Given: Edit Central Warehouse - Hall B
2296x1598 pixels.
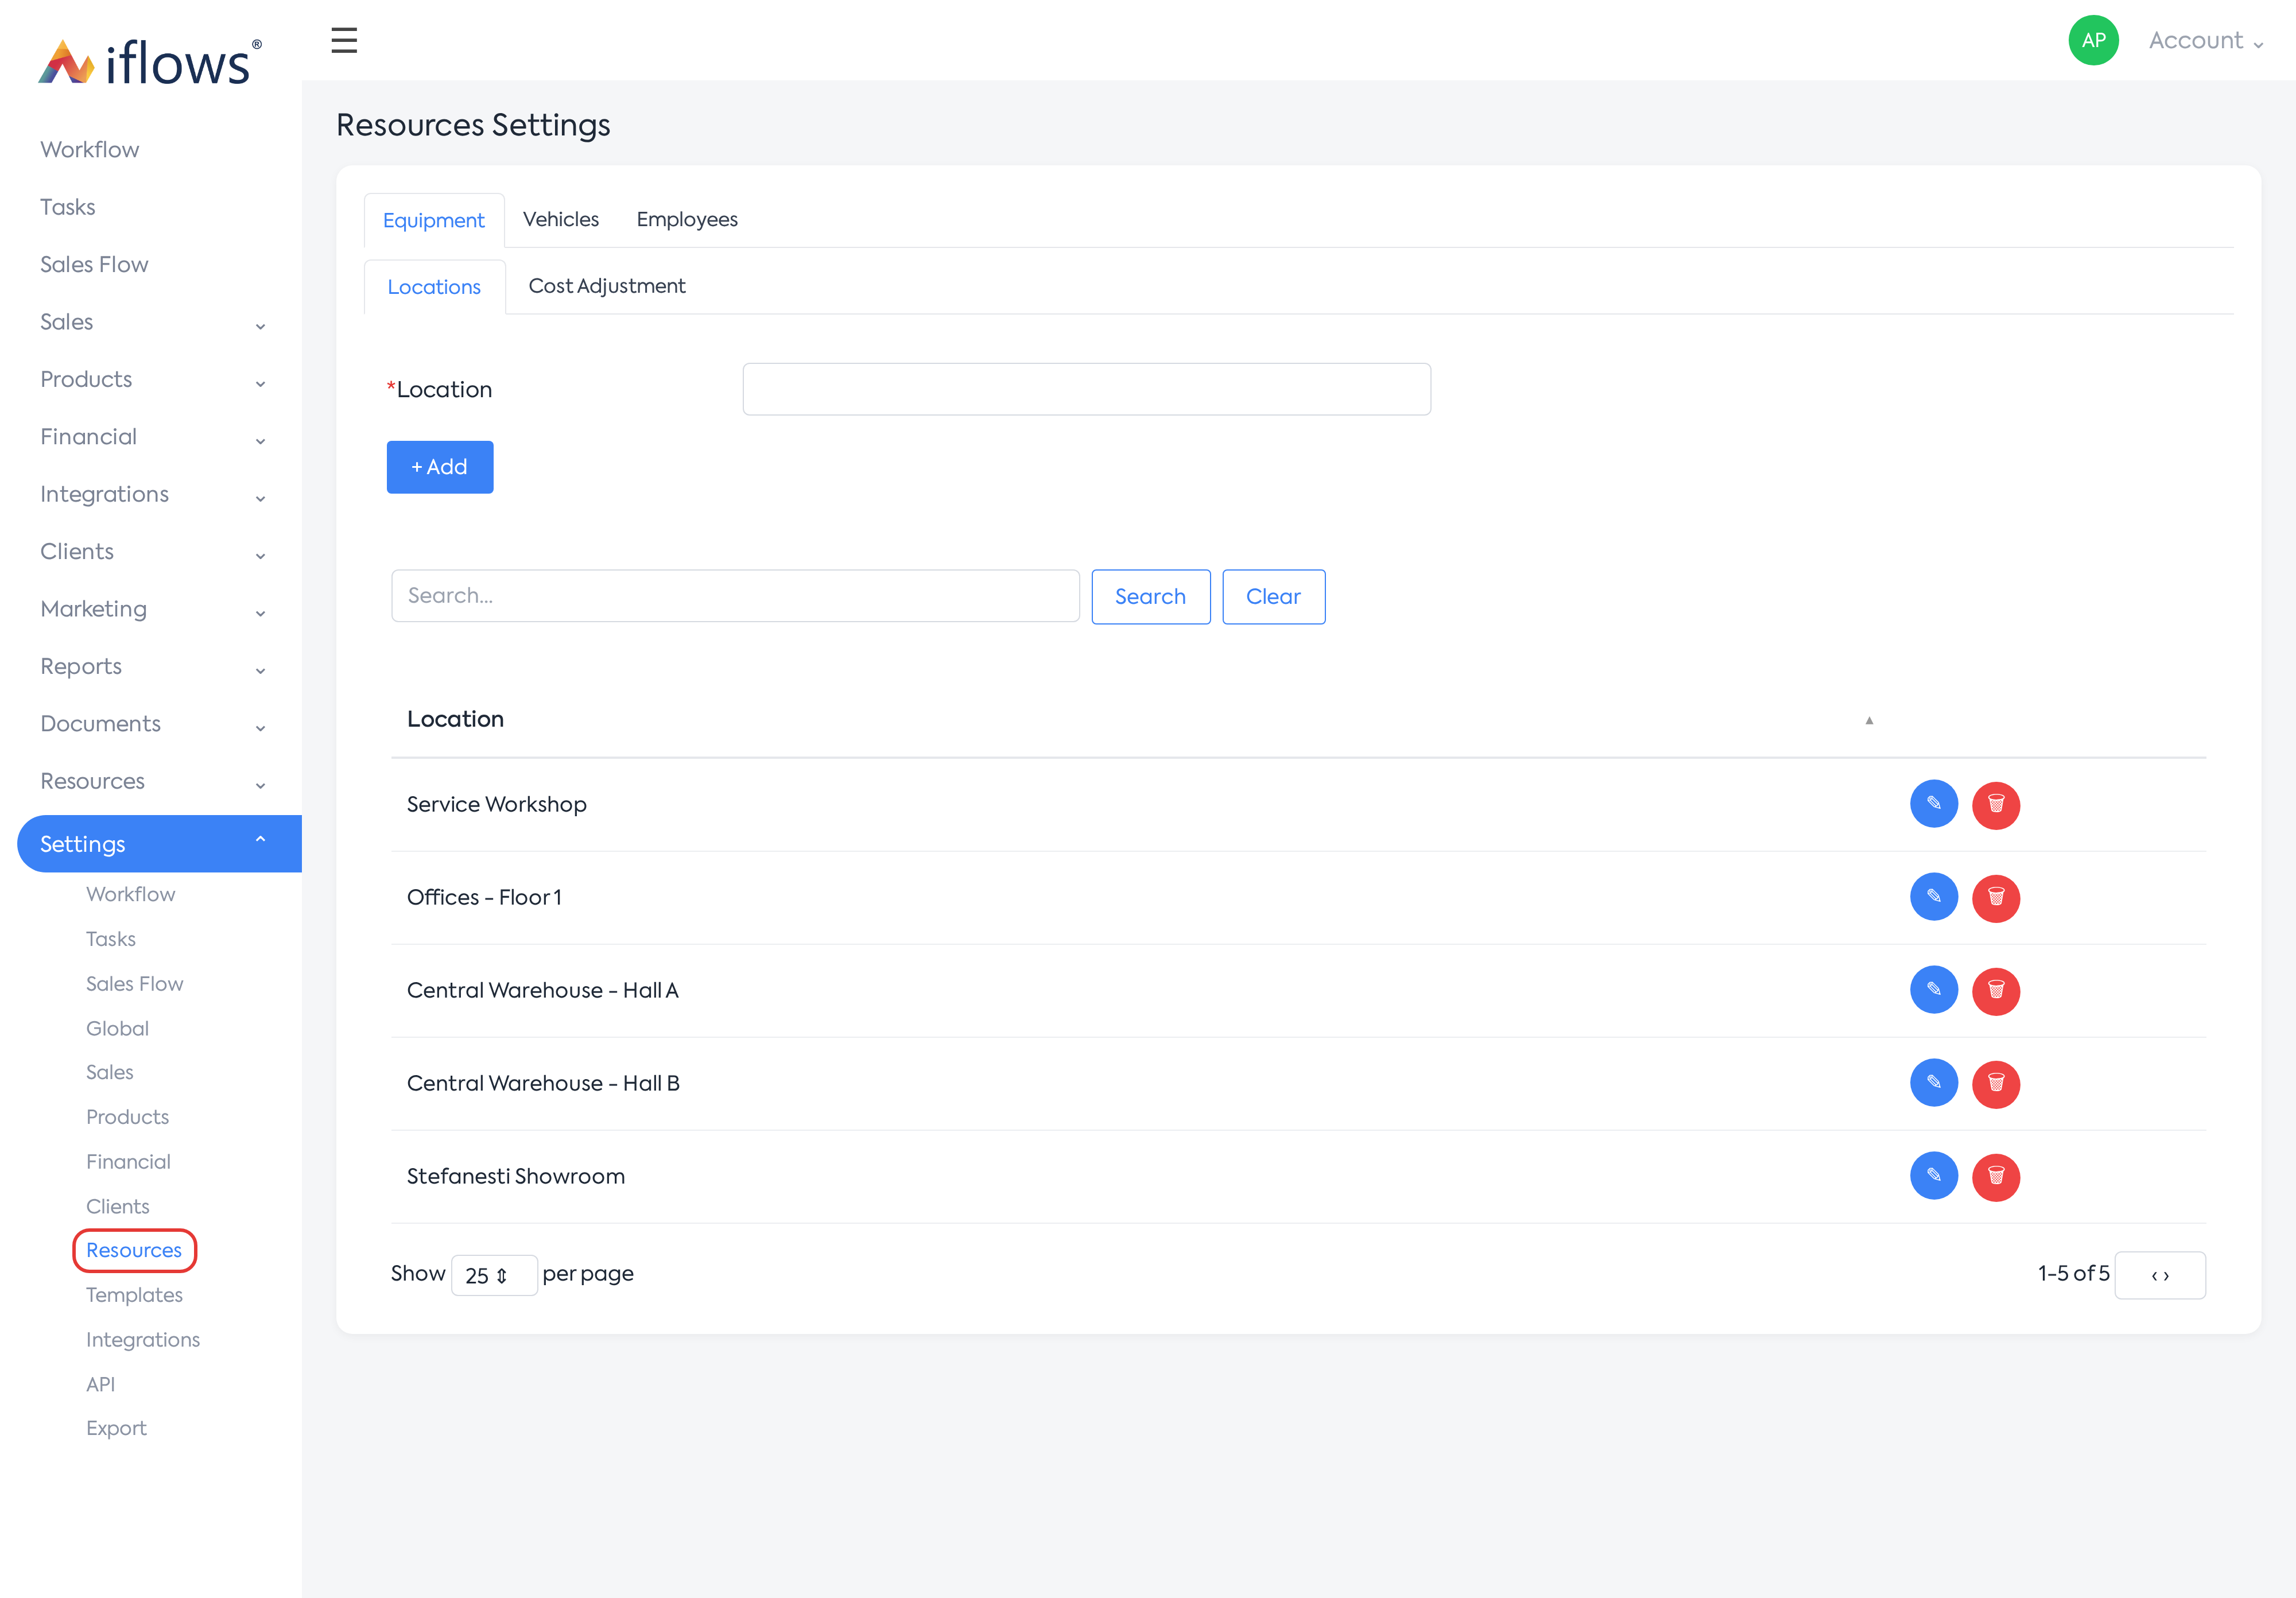Looking at the screenshot, I should click(1934, 1083).
